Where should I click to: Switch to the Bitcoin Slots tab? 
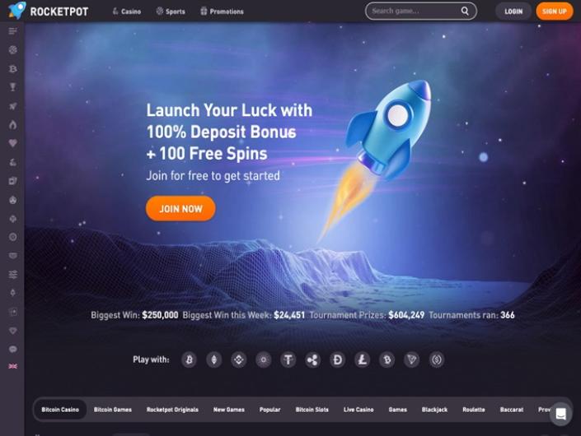click(x=312, y=410)
